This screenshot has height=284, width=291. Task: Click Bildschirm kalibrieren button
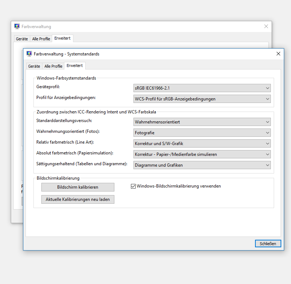(78, 187)
